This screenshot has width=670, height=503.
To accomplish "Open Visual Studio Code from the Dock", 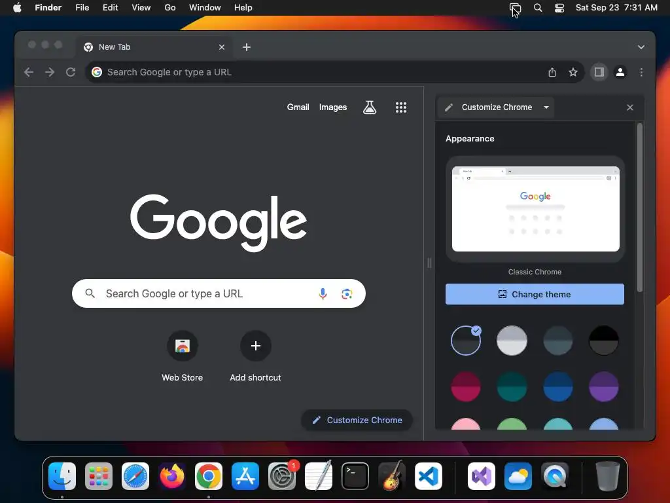I will (x=429, y=476).
